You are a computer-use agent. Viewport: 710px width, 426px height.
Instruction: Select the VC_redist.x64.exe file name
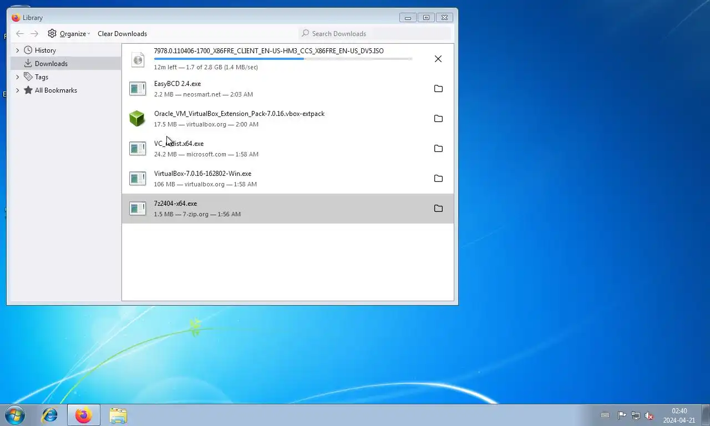tap(179, 144)
